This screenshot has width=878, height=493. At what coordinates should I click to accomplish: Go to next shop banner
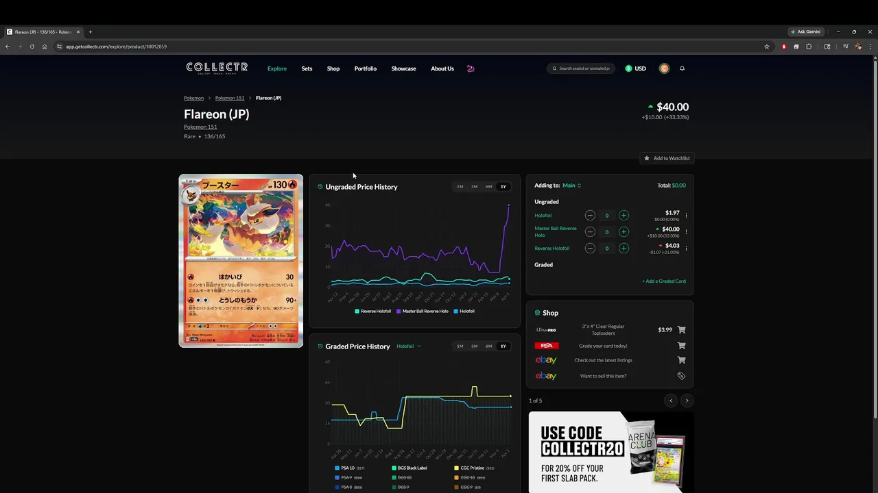click(687, 401)
